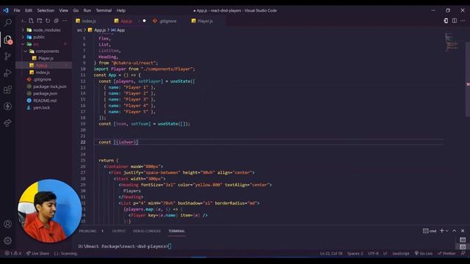470x264 pixels.
Task: Open index.js in the Explorer tree
Action: point(43,72)
